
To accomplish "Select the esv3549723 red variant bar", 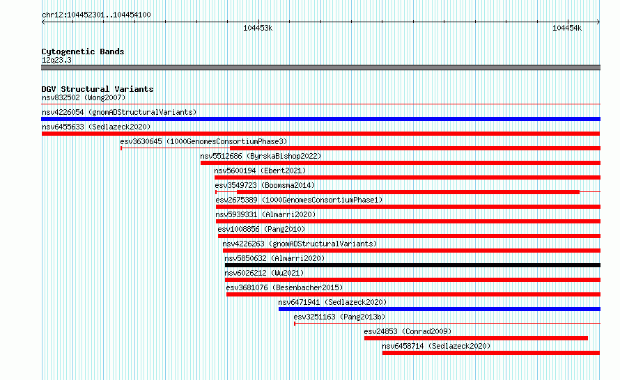I will tap(408, 192).
